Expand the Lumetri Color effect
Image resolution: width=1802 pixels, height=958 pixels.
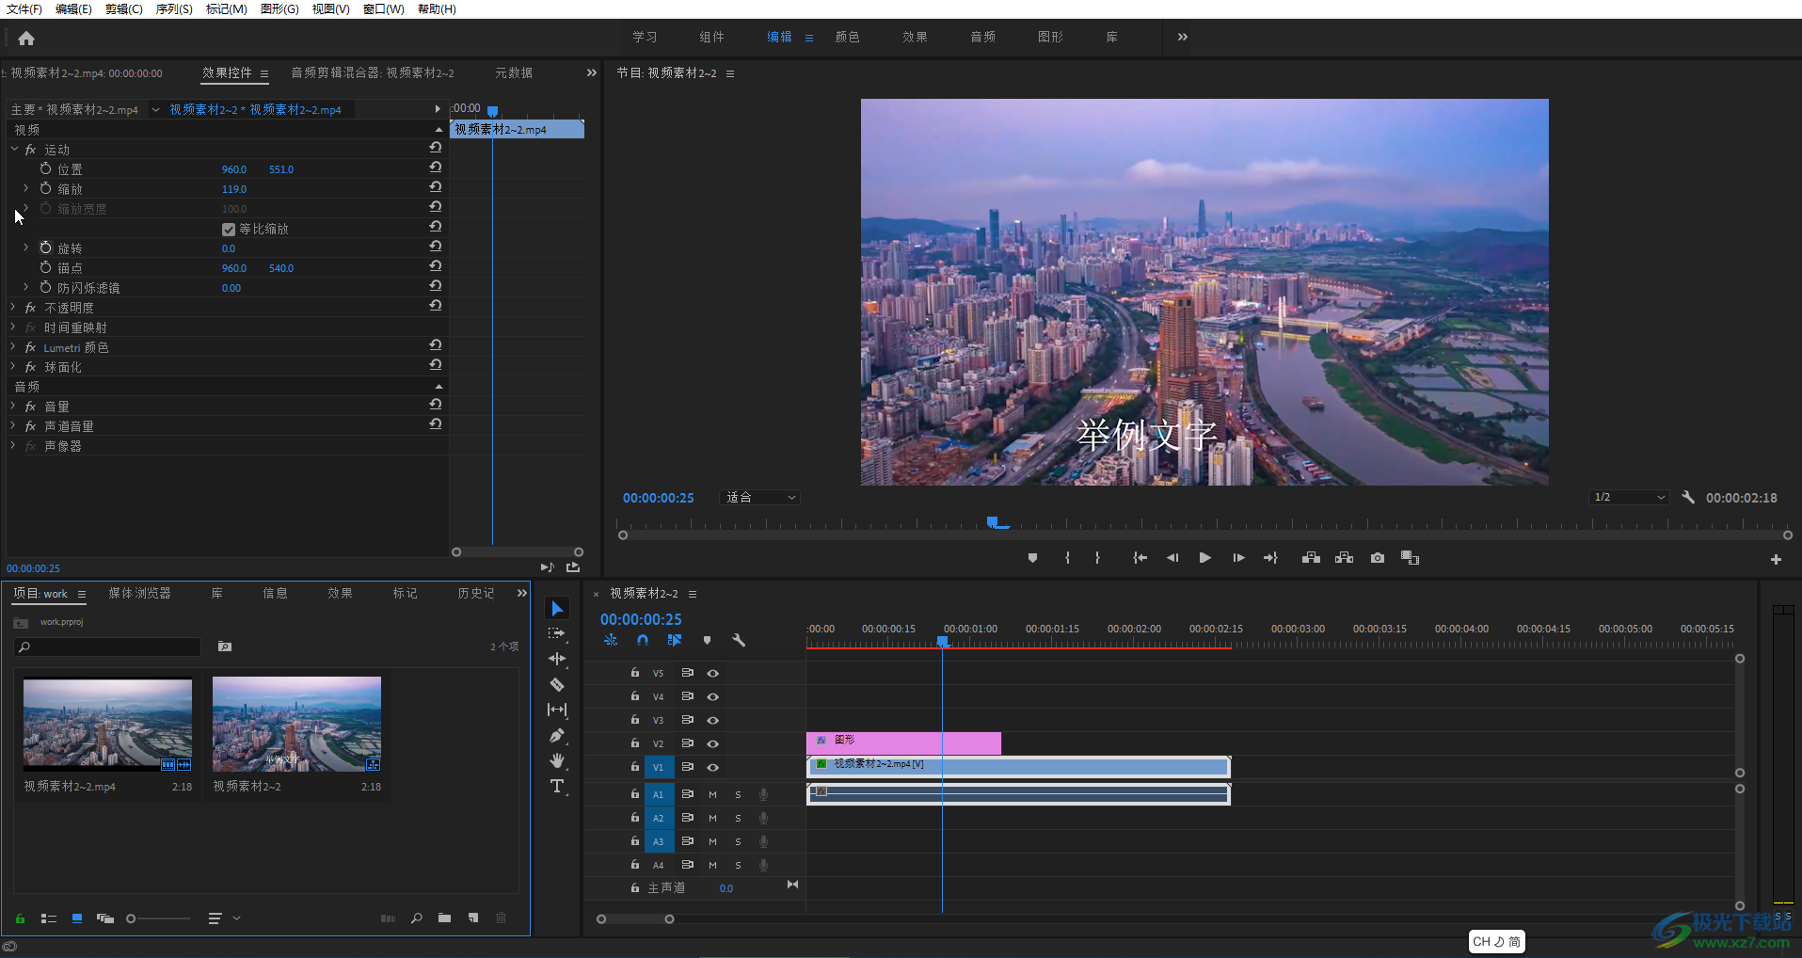[x=13, y=346]
